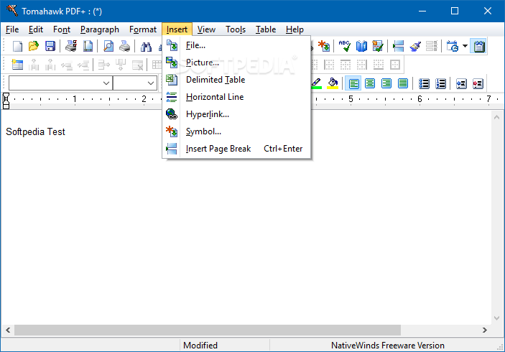Viewport: 505px width, 352px height.
Task: Run spell check with ABC checkmark icon
Action: pos(345,47)
